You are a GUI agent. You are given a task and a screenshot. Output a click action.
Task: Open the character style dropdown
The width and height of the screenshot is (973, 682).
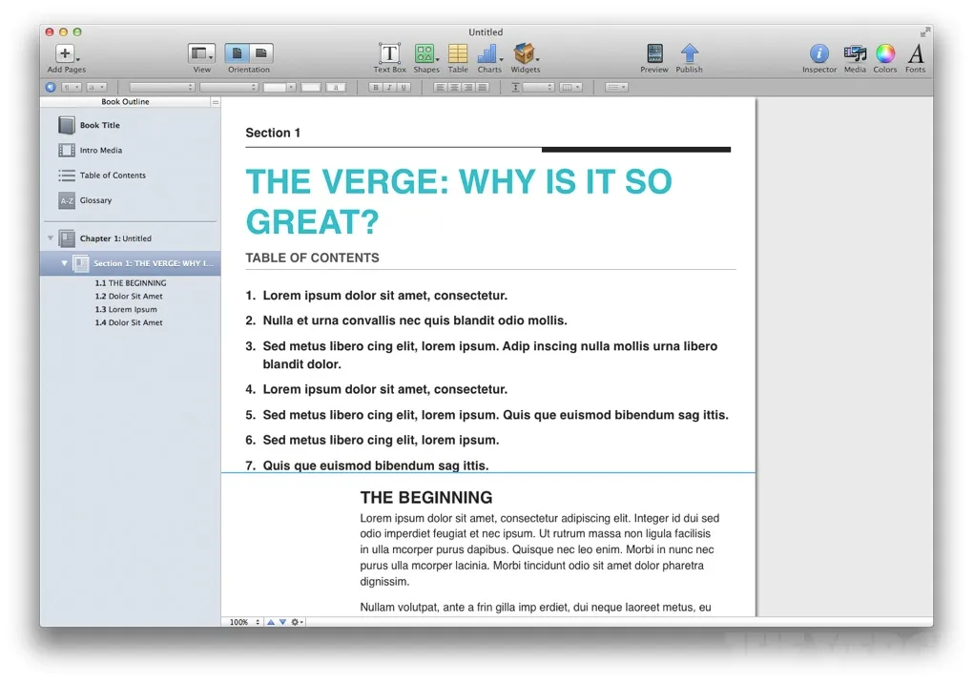tap(96, 88)
